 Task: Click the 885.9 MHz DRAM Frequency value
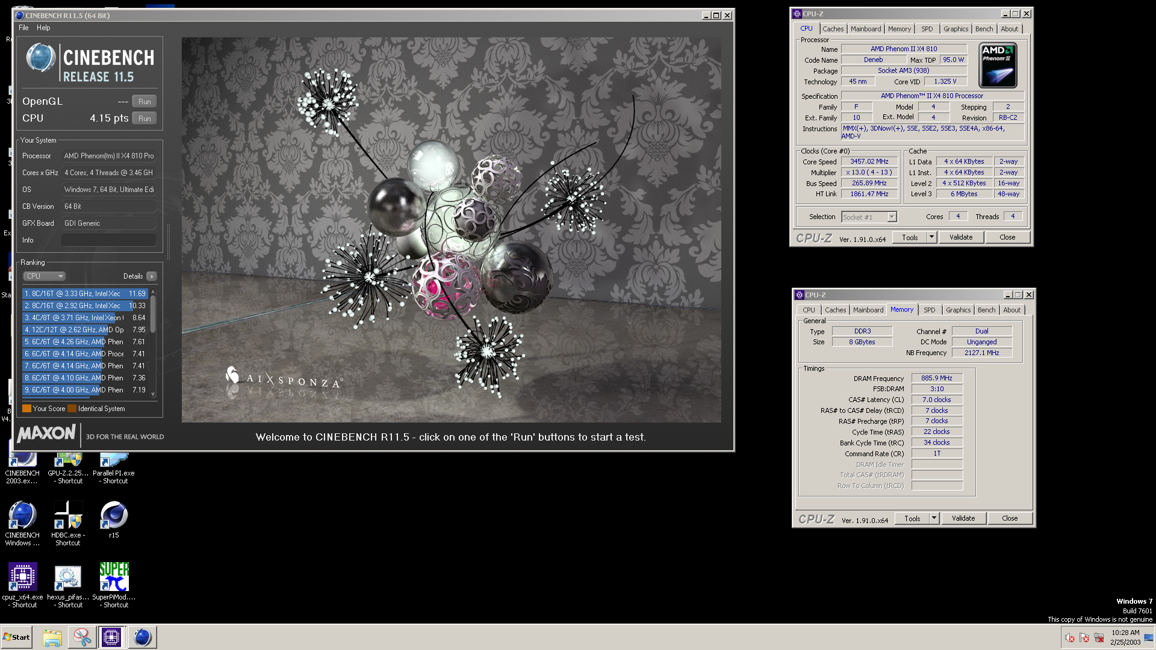coord(937,379)
